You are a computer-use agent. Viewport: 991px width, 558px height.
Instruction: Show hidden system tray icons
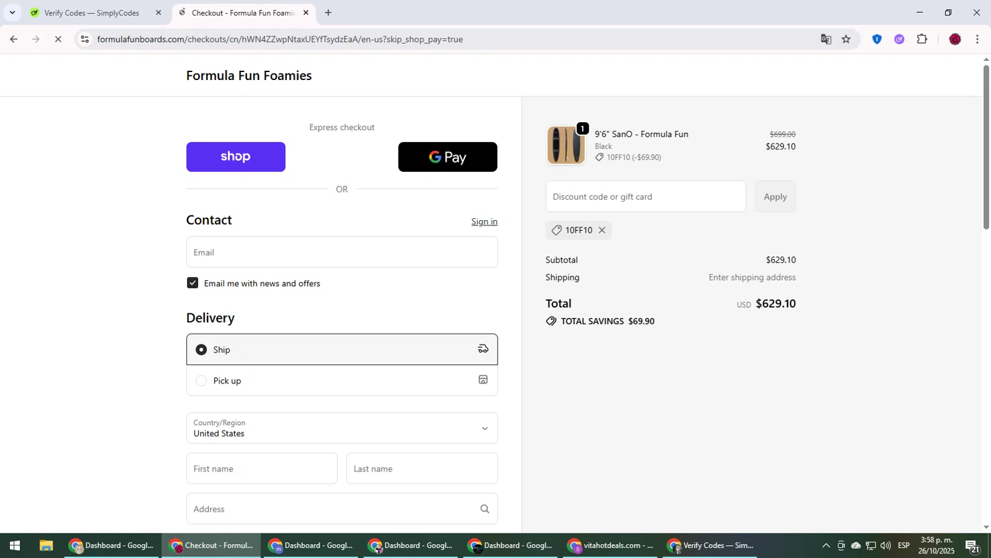click(x=826, y=545)
